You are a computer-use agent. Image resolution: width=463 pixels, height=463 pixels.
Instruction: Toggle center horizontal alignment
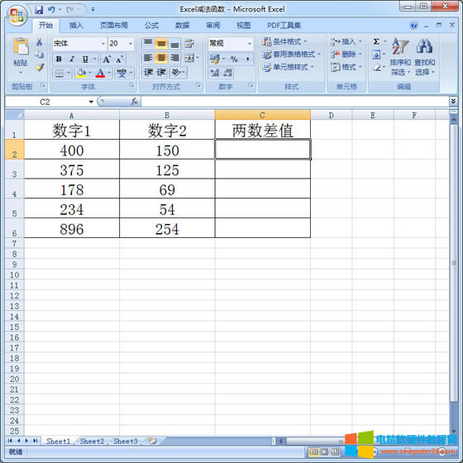click(161, 58)
